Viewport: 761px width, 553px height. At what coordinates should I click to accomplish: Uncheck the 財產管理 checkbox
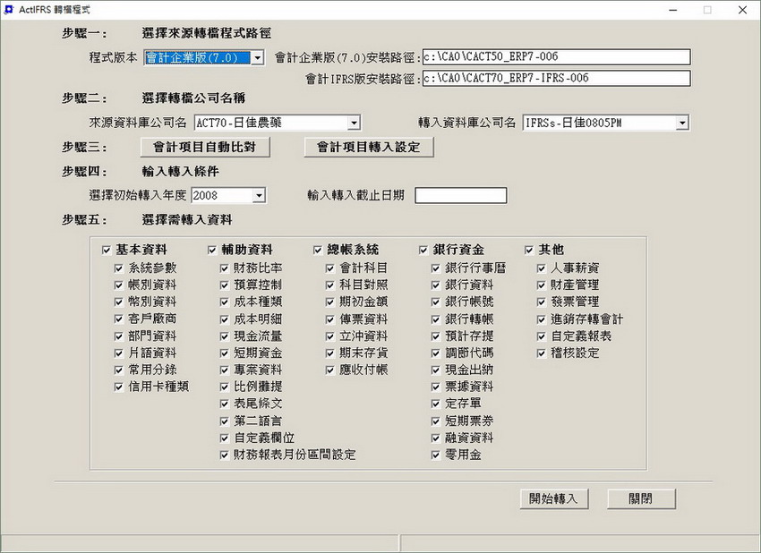[541, 285]
